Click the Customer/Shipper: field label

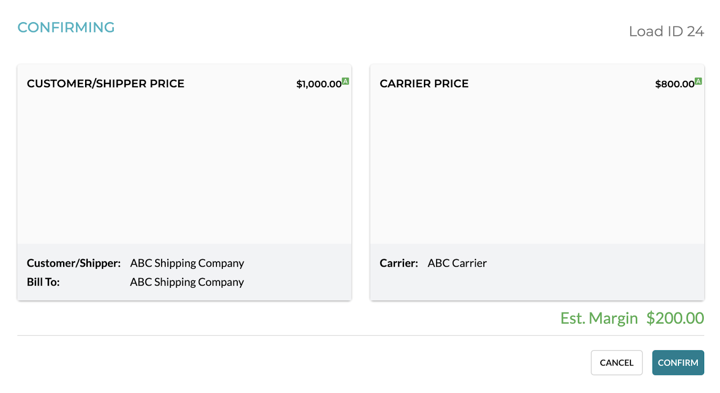coord(74,263)
